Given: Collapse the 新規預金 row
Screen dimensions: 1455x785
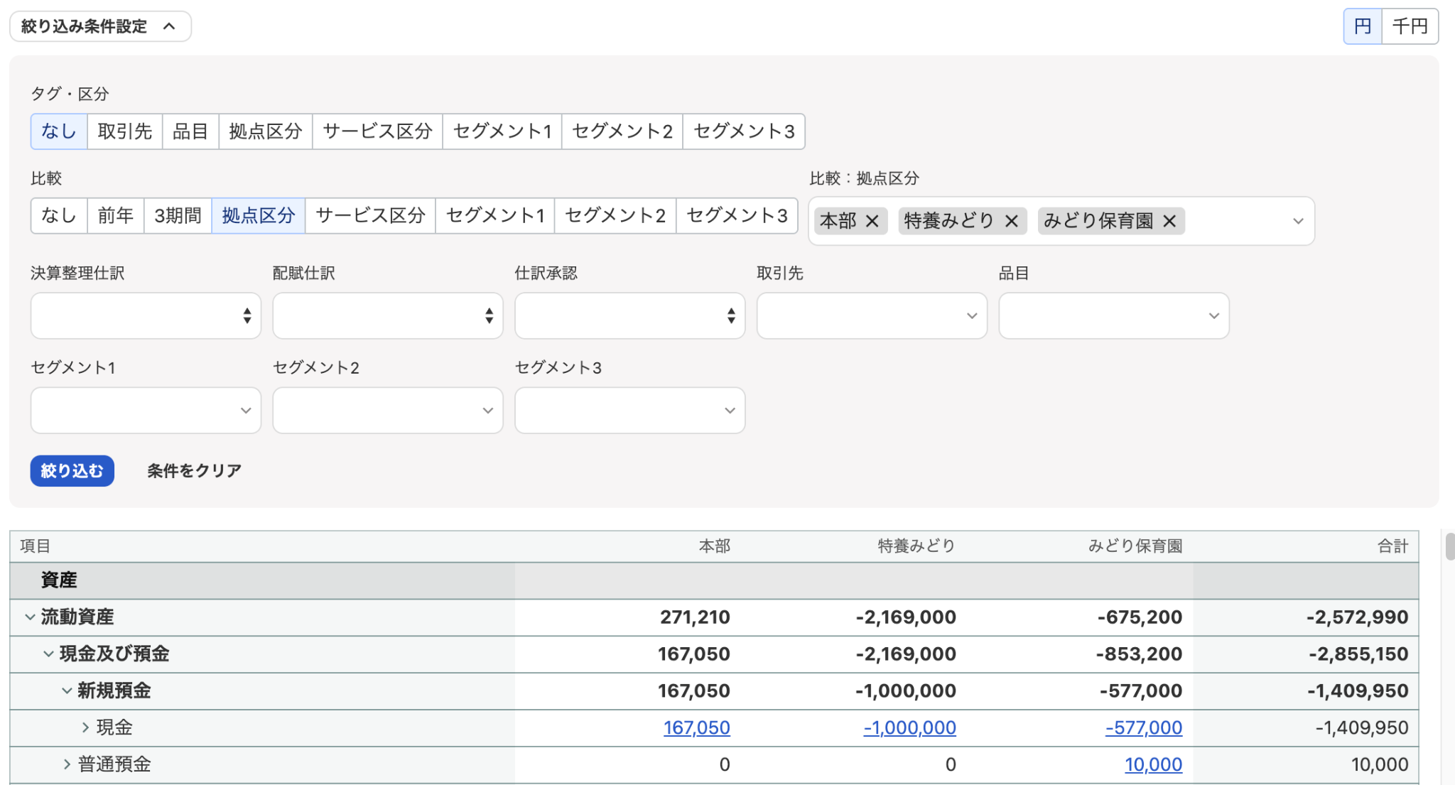Looking at the screenshot, I should (x=67, y=691).
